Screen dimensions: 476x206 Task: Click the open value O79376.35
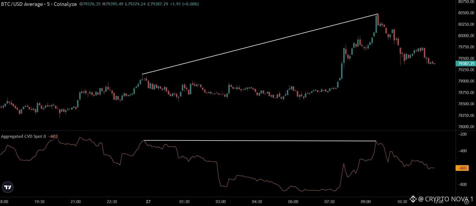click(90, 4)
